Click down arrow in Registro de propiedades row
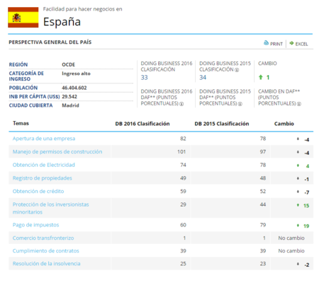This screenshot has width=319, height=283. [298, 178]
